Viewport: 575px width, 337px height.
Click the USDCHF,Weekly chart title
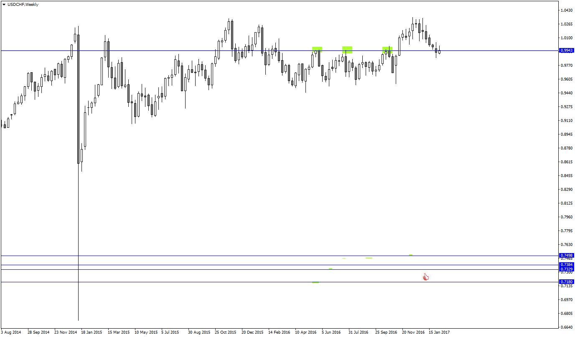tap(23, 5)
